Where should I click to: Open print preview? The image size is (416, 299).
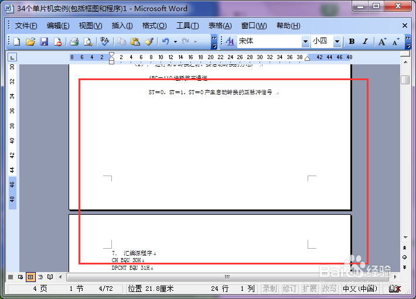pyautogui.click(x=87, y=42)
